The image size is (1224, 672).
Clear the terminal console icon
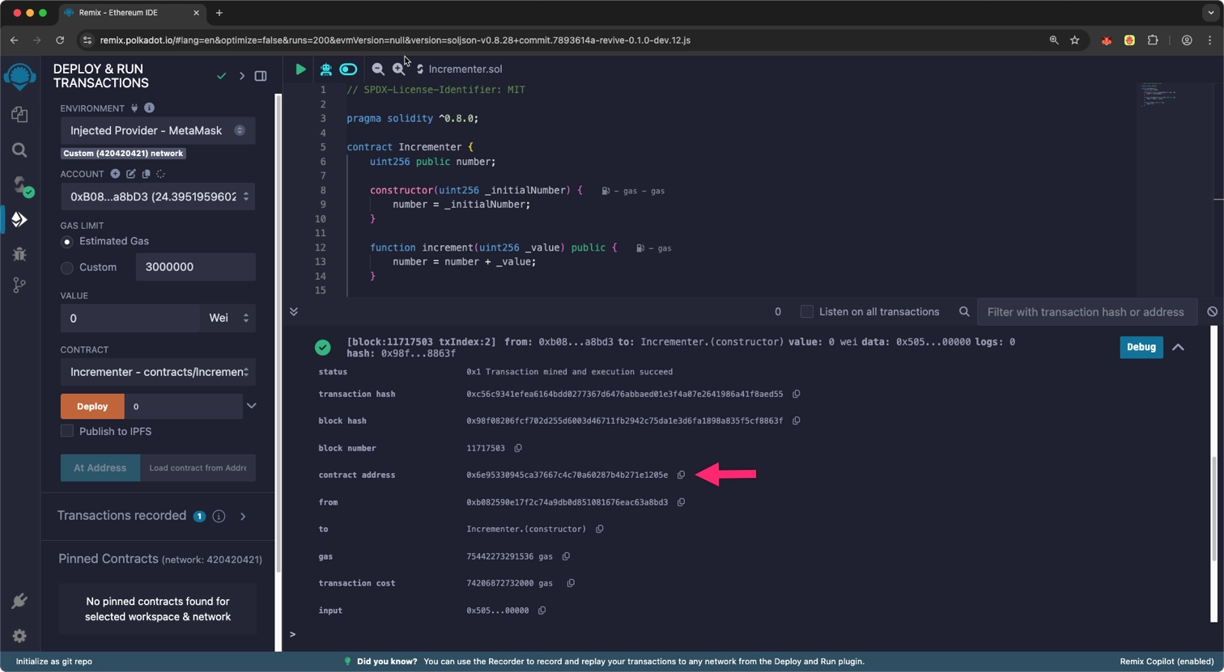point(1212,311)
